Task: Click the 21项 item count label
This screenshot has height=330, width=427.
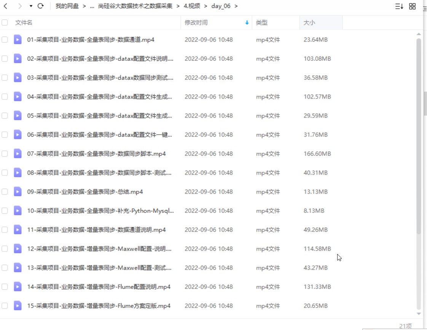Action: 405,326
